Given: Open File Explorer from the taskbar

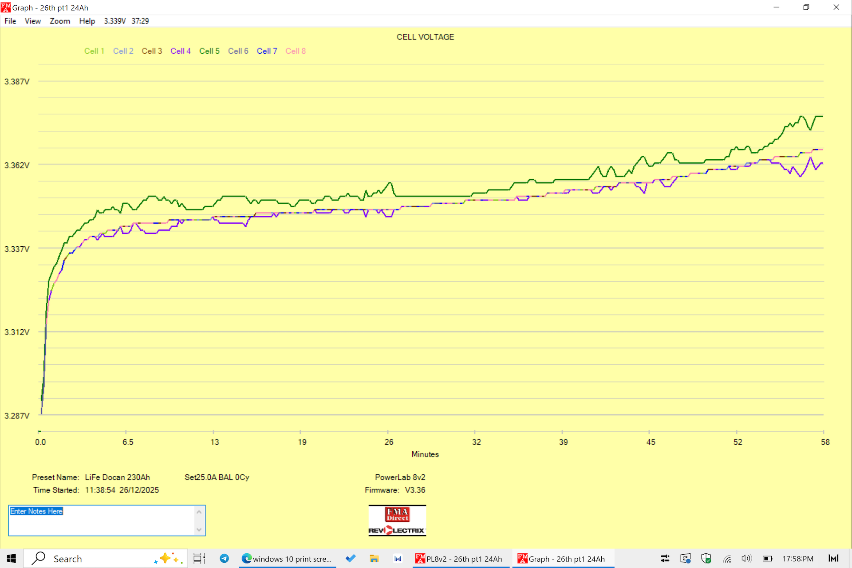Looking at the screenshot, I should 374,559.
